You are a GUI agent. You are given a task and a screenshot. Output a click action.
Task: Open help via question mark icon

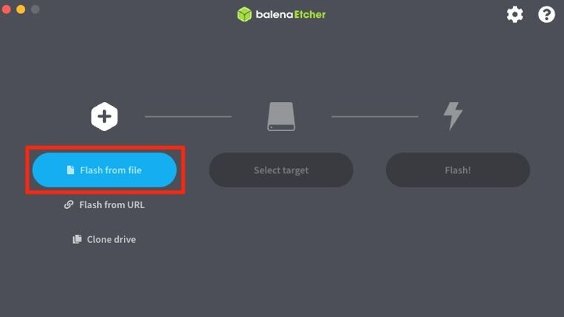point(546,15)
